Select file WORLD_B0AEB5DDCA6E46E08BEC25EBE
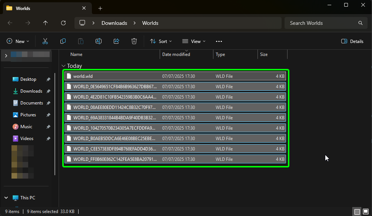This screenshot has width=372, height=216. [x=175, y=139]
